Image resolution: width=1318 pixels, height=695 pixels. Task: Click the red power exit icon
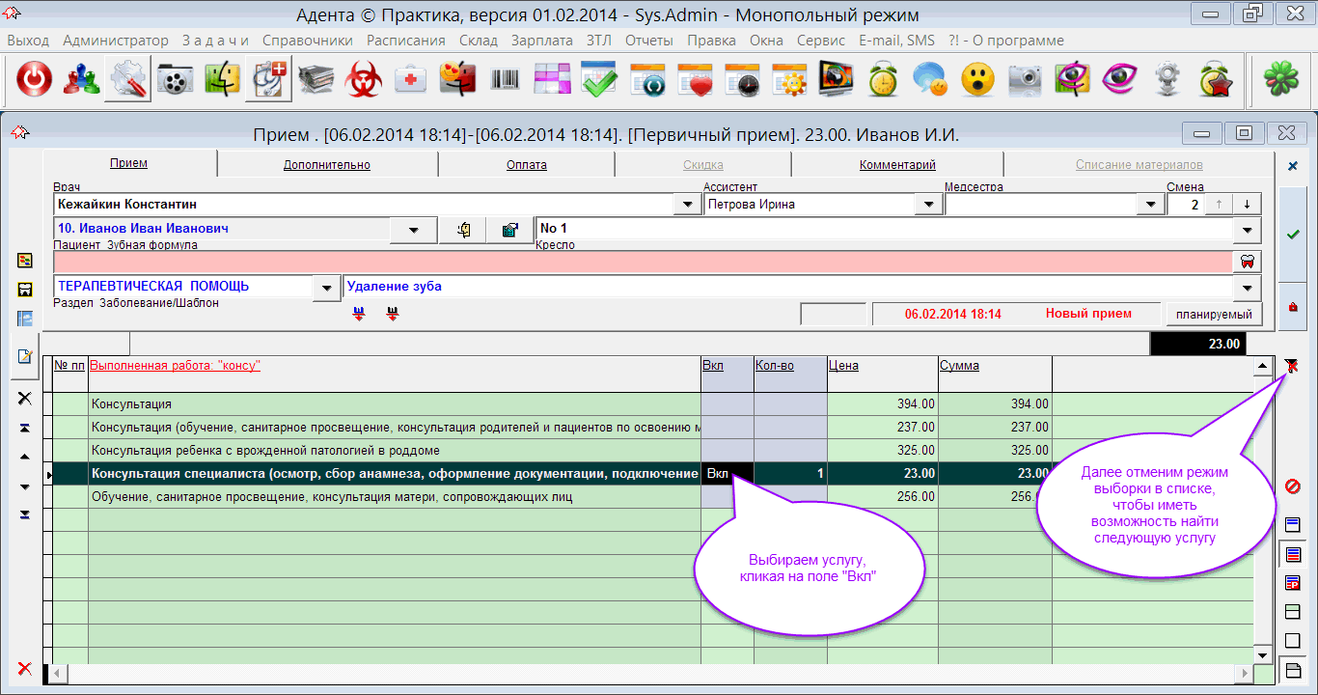point(34,80)
